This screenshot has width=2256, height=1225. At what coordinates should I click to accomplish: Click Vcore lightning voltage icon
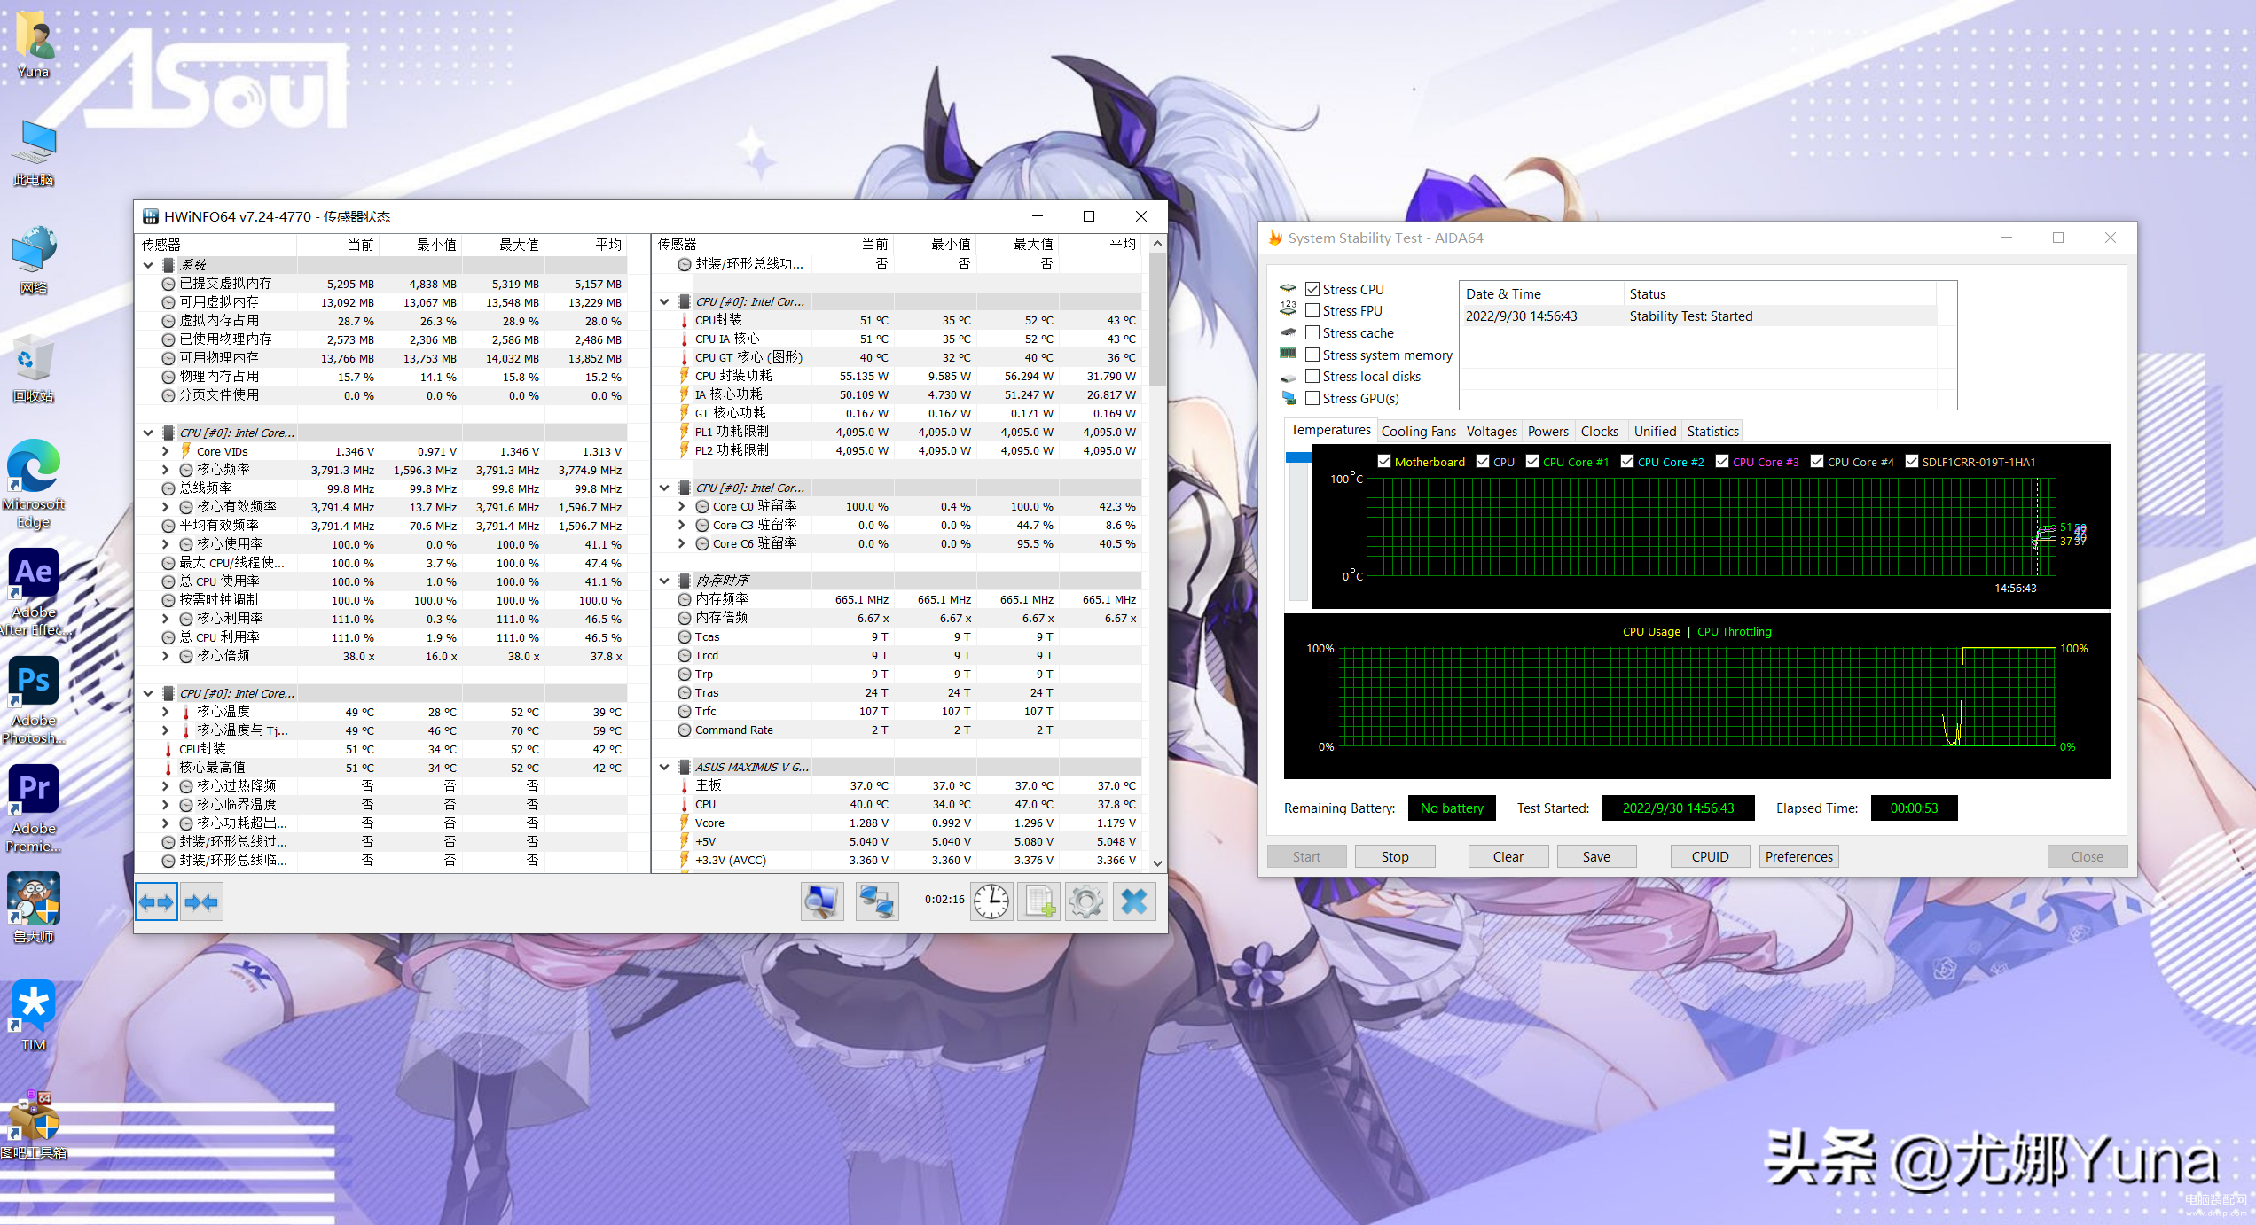pos(685,823)
